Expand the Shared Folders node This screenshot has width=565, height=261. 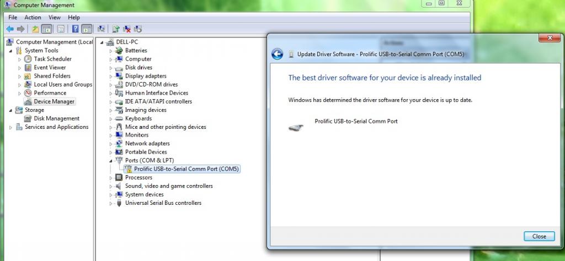click(19, 76)
